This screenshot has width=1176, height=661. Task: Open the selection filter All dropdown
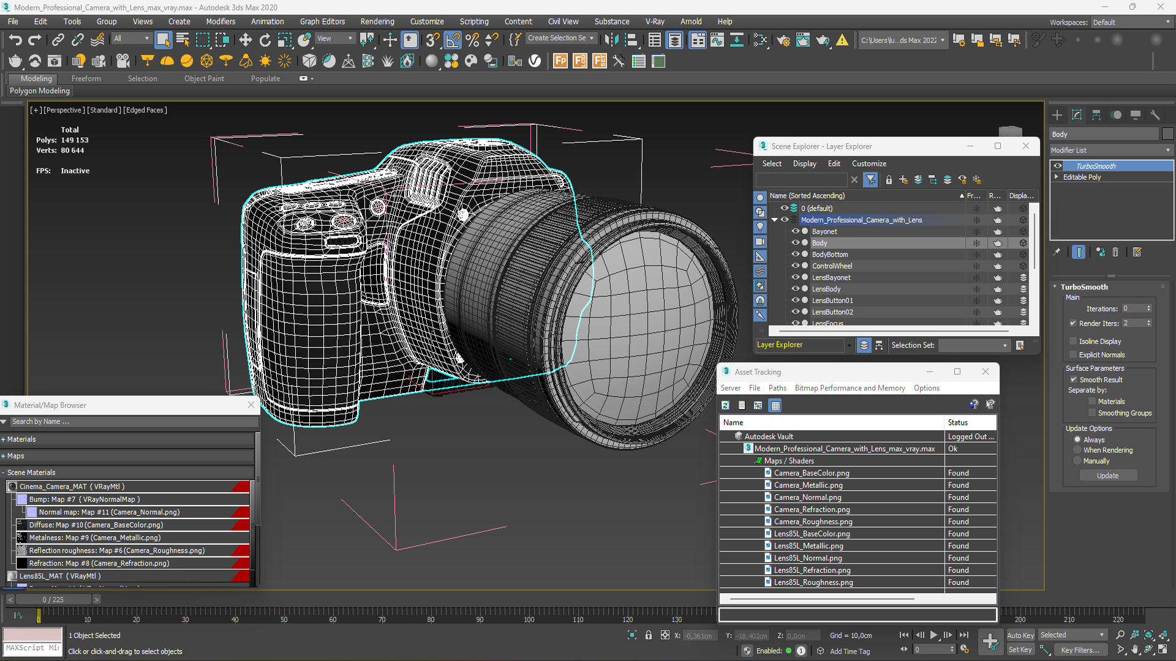click(132, 39)
